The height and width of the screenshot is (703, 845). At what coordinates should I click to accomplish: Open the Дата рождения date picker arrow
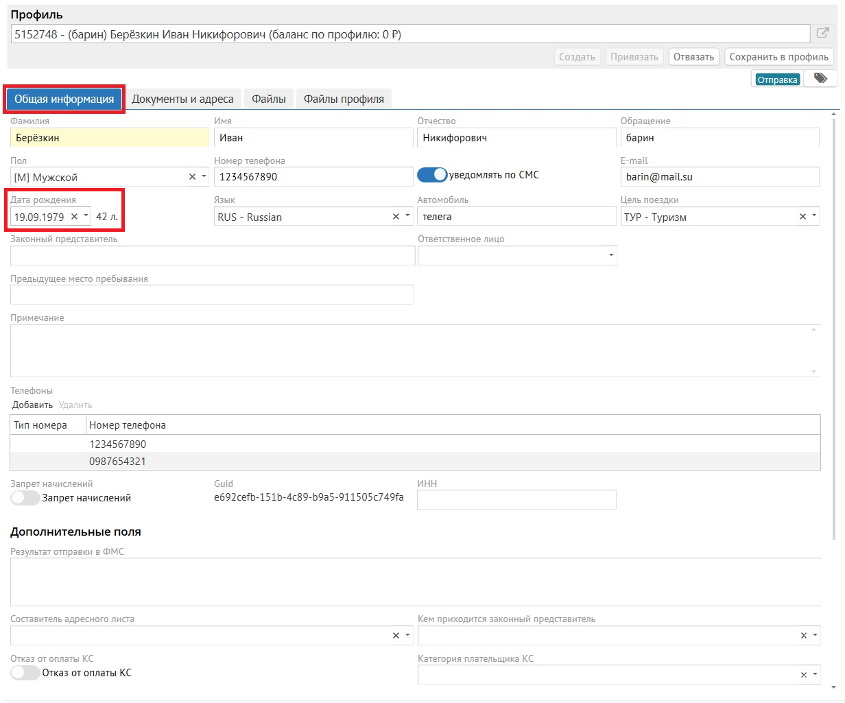(86, 216)
